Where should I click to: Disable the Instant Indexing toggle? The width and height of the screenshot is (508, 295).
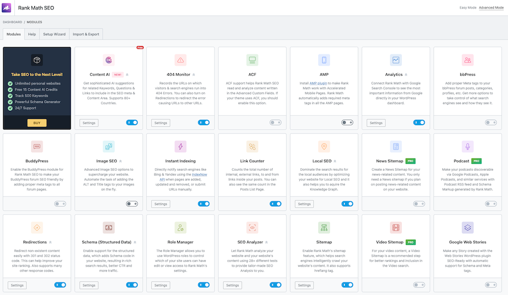pyautogui.click(x=204, y=204)
